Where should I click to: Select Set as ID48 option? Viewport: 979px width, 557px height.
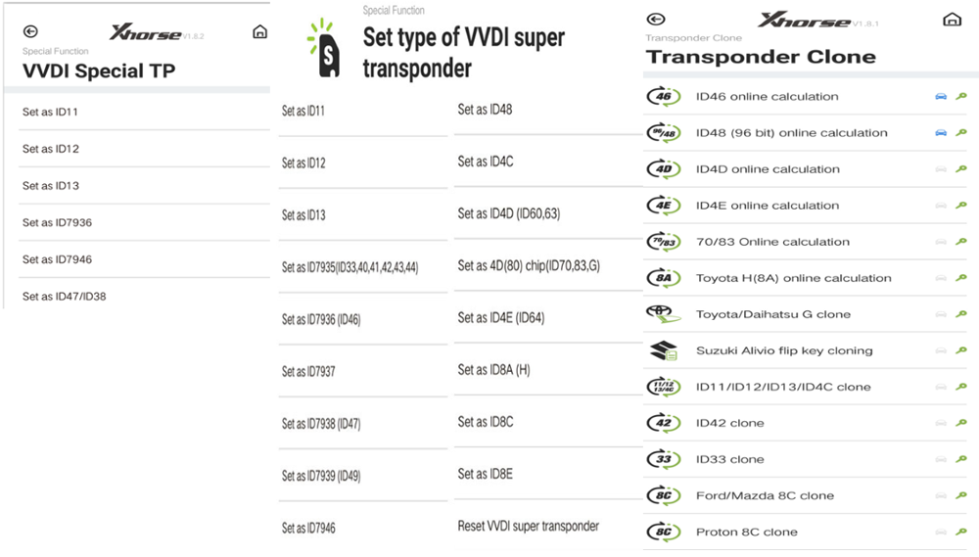485,110
